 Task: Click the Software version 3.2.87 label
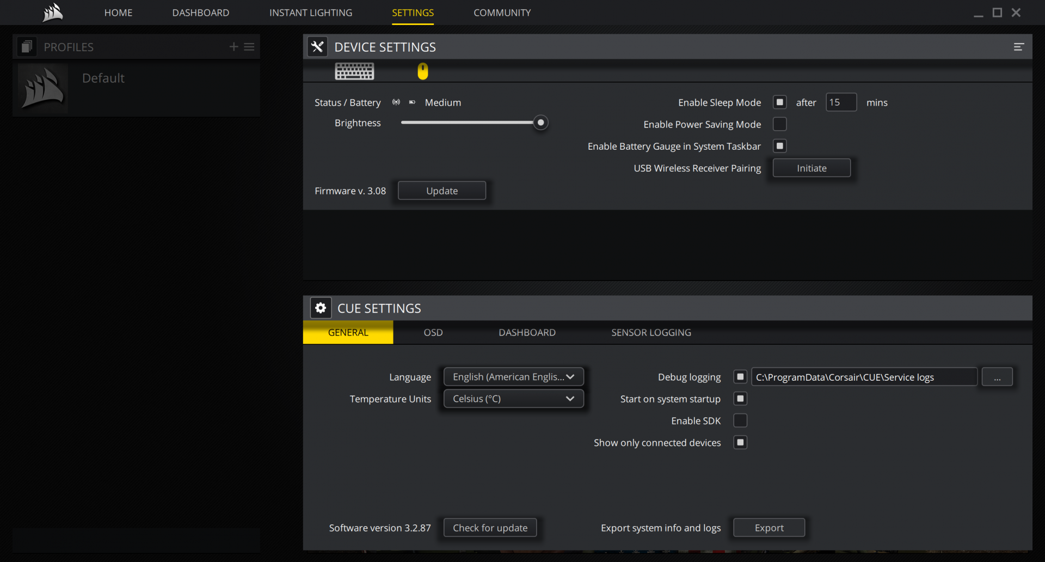380,528
